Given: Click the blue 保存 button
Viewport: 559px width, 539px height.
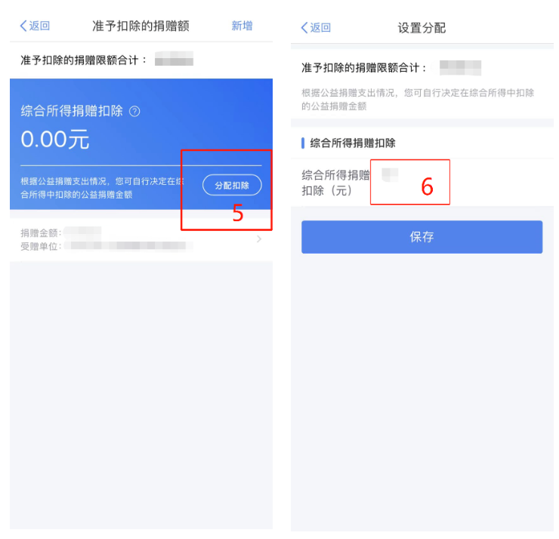Looking at the screenshot, I should pos(422,237).
